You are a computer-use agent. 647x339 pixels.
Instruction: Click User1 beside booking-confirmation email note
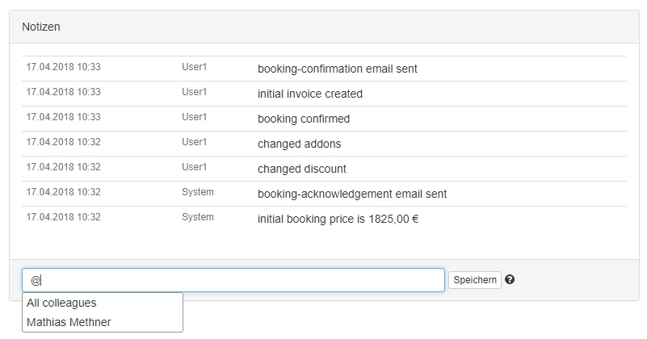[x=195, y=67]
